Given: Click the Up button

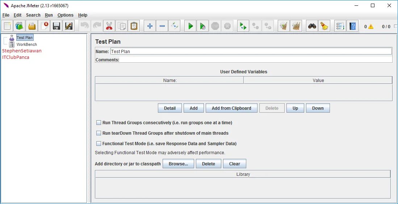Looking at the screenshot, I should pyautogui.click(x=295, y=108).
